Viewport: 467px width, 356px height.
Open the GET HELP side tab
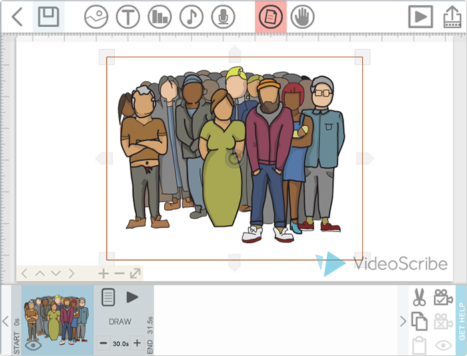pos(462,320)
